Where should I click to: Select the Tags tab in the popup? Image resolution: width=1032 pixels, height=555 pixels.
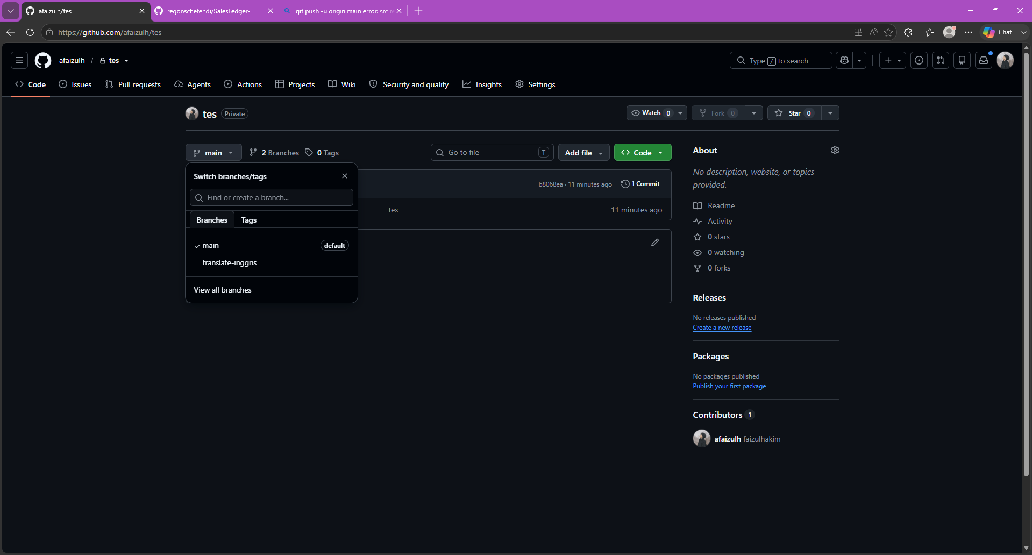[248, 220]
